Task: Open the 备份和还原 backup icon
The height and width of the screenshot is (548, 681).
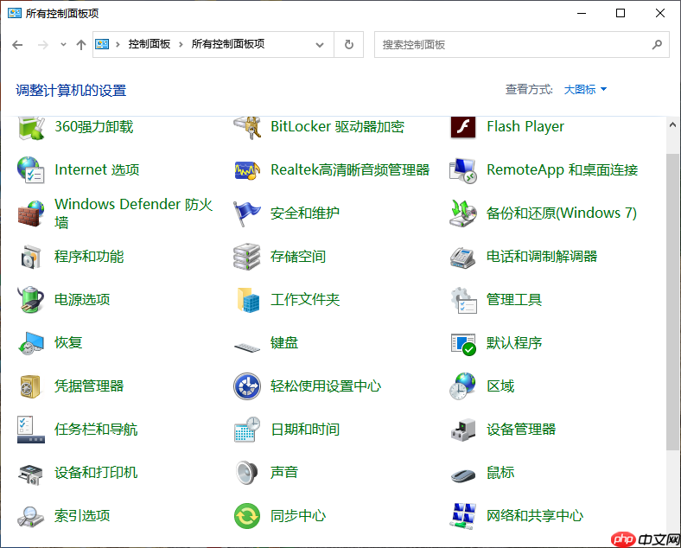Action: point(463,213)
